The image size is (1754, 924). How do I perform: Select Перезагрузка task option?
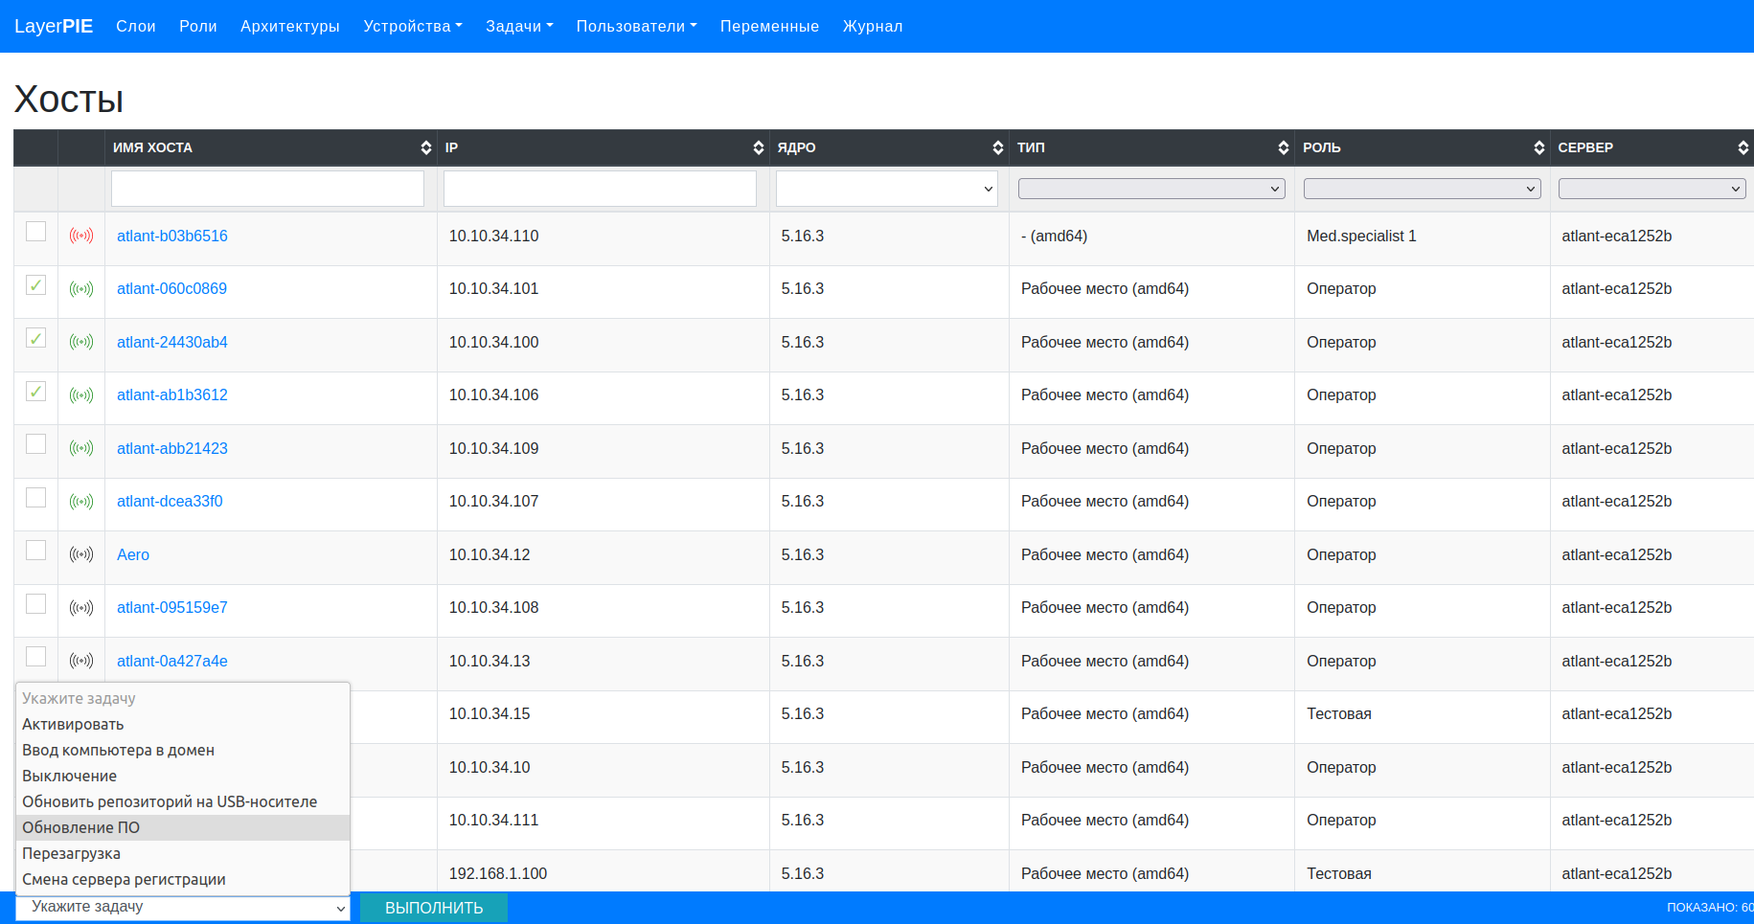[x=183, y=854]
